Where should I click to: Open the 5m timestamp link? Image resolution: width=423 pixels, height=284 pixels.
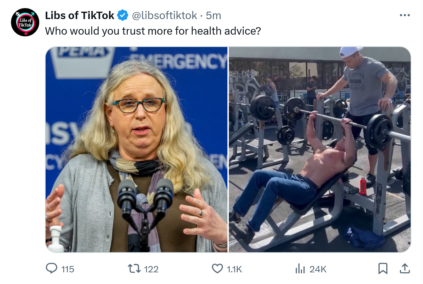click(213, 15)
